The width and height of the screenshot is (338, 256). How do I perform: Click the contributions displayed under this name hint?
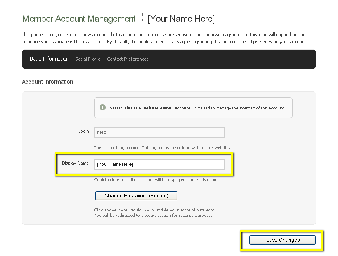pyautogui.click(x=156, y=180)
